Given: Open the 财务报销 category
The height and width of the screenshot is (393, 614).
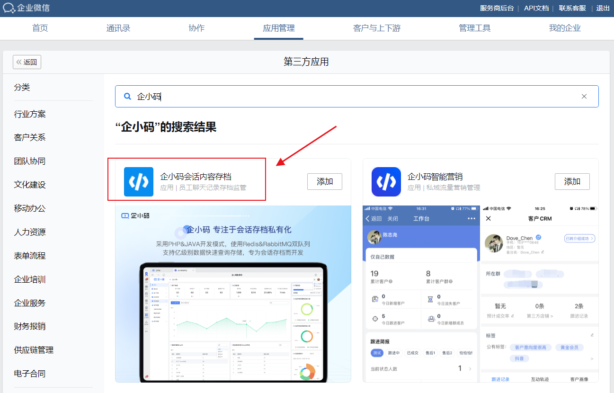Looking at the screenshot, I should [x=30, y=326].
